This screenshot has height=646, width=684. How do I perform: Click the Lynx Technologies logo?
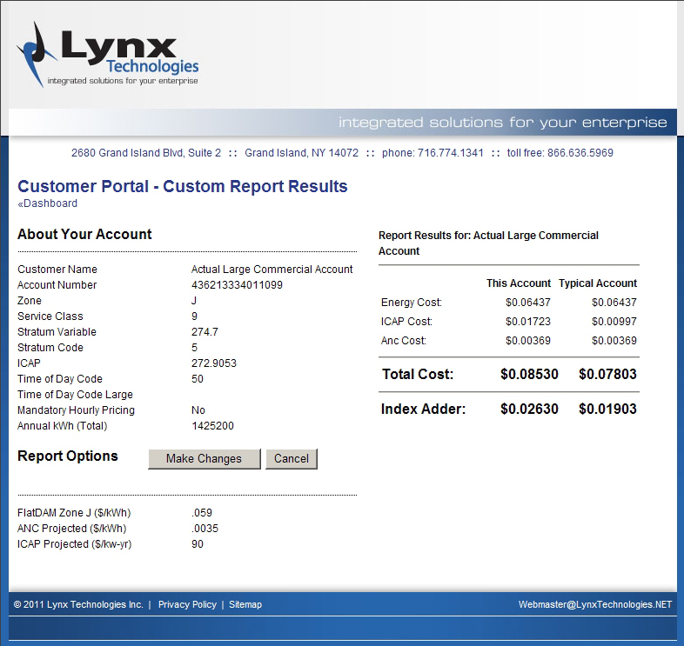coord(108,55)
